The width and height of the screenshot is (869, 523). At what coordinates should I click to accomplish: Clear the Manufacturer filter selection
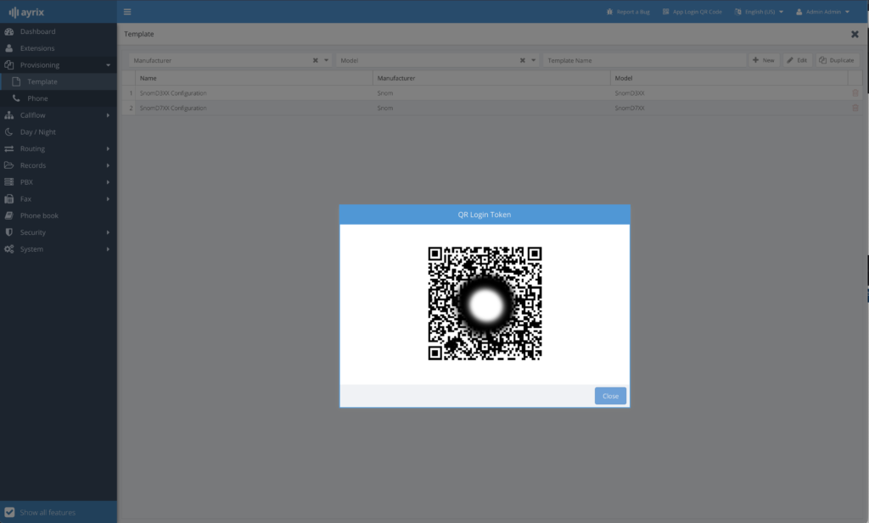coord(316,60)
